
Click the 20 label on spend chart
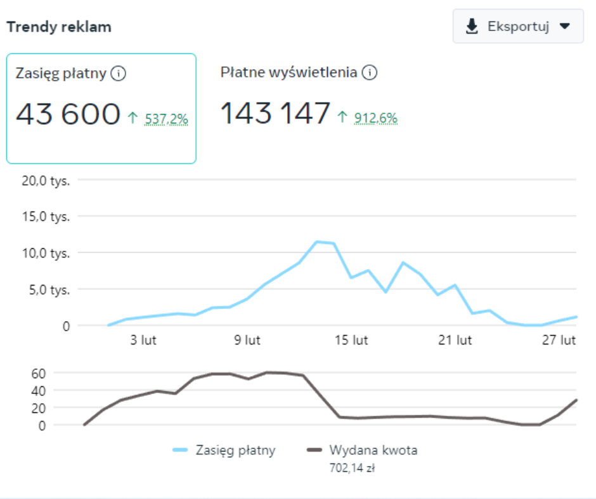39,408
